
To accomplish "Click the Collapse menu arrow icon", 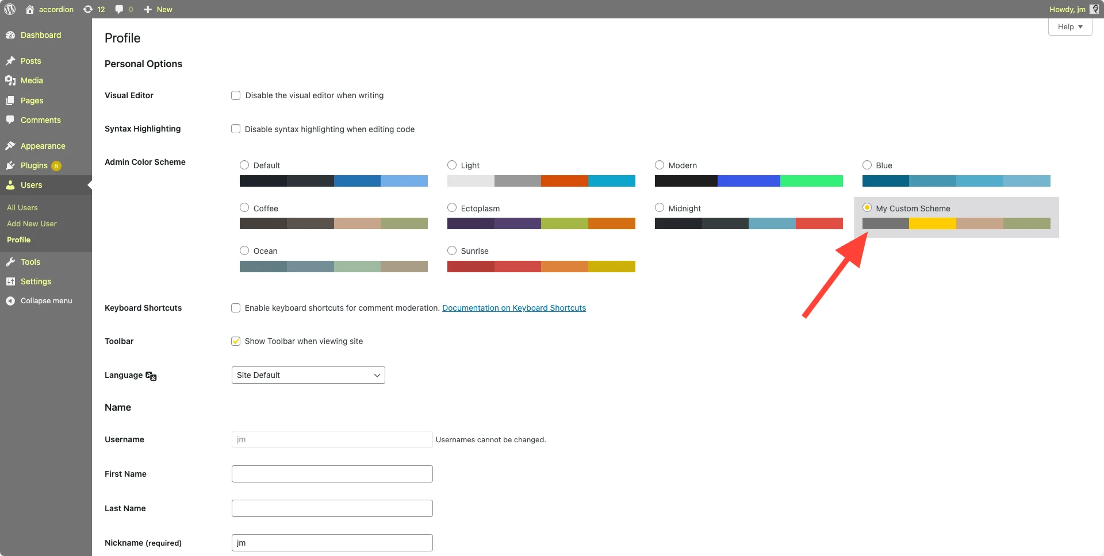I will [x=10, y=301].
